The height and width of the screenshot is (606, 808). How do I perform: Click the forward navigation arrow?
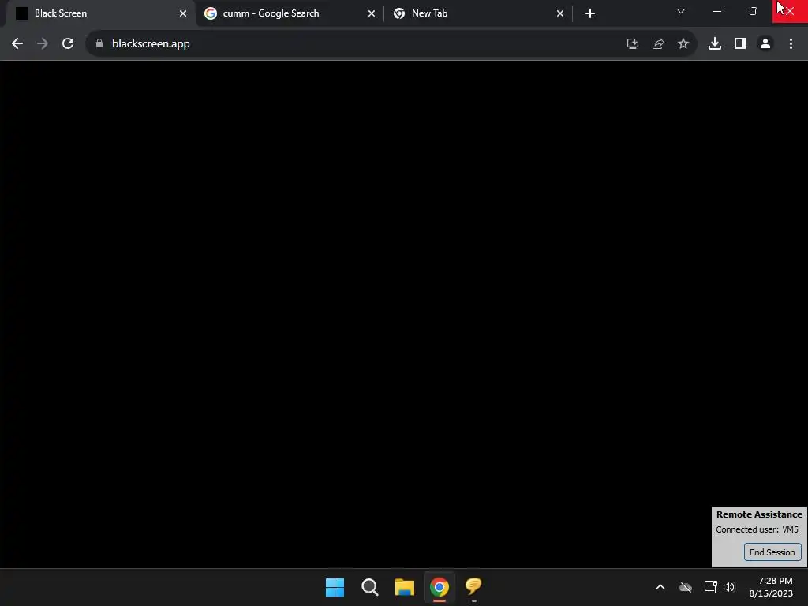coord(43,44)
